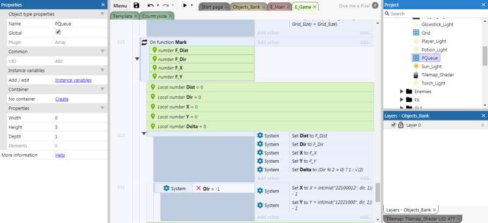Switch to the Template tab

(123, 16)
